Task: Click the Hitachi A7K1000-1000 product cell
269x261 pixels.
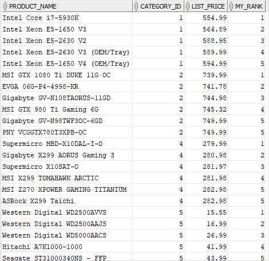Action: click(x=67, y=247)
